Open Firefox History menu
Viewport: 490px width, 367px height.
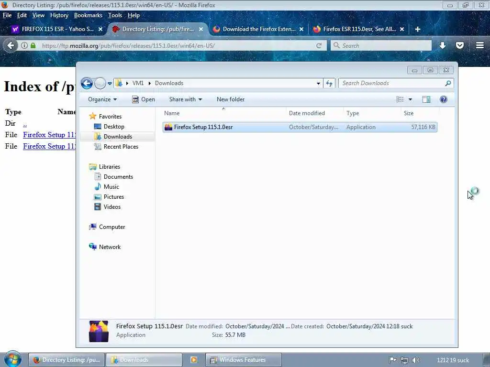(x=59, y=15)
